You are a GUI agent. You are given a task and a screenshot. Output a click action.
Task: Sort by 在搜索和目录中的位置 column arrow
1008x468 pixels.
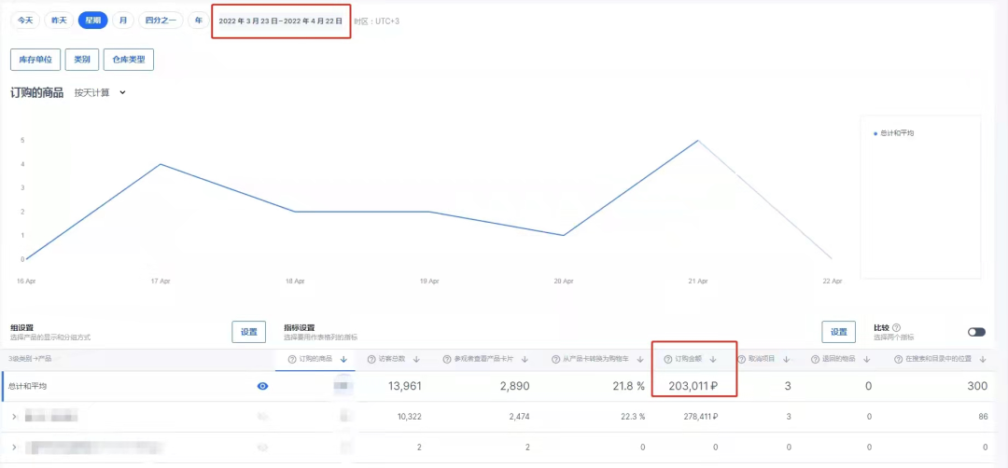[983, 359]
